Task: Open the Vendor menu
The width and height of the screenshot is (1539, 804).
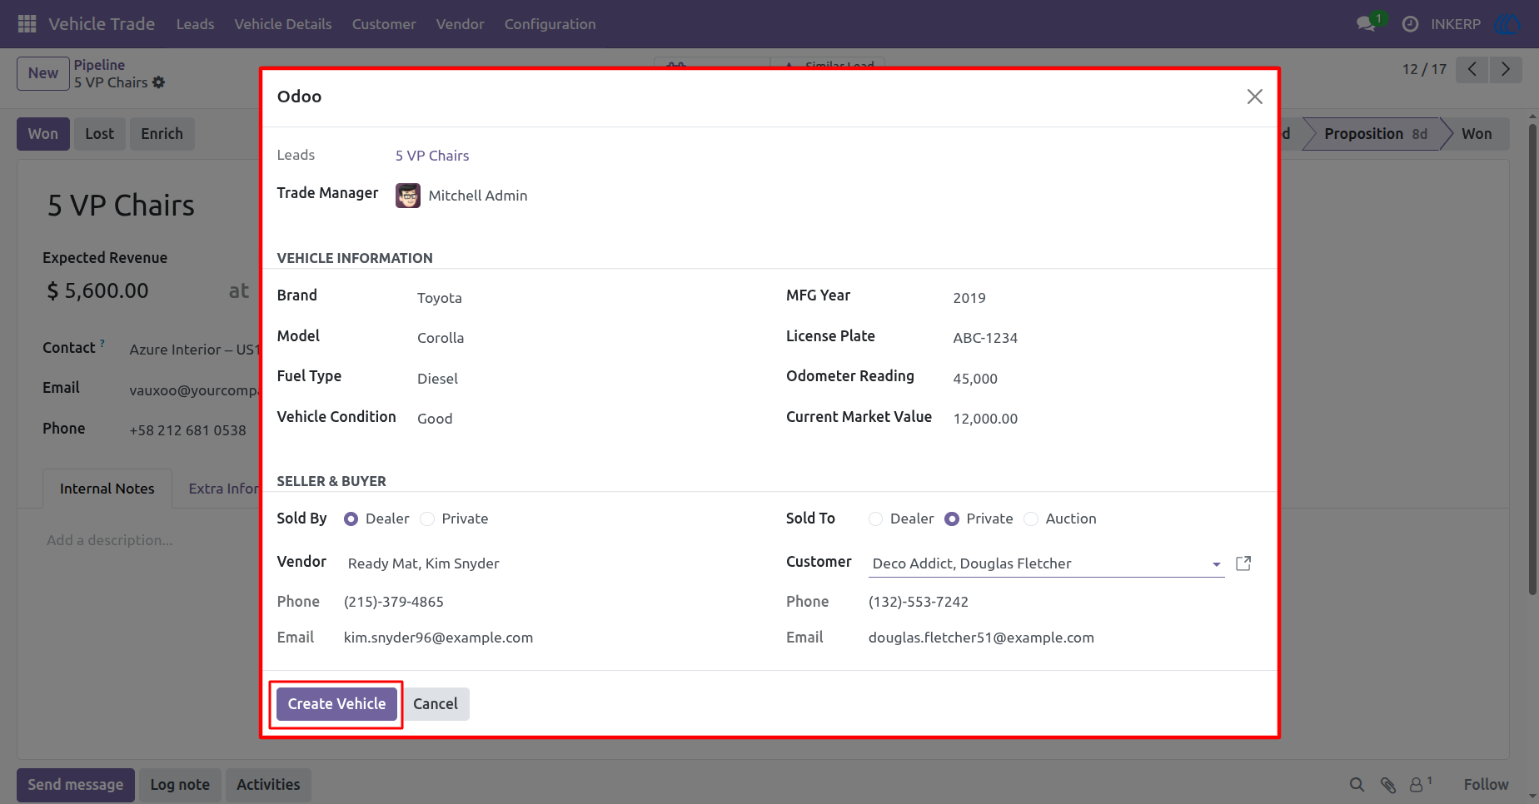Action: (461, 24)
